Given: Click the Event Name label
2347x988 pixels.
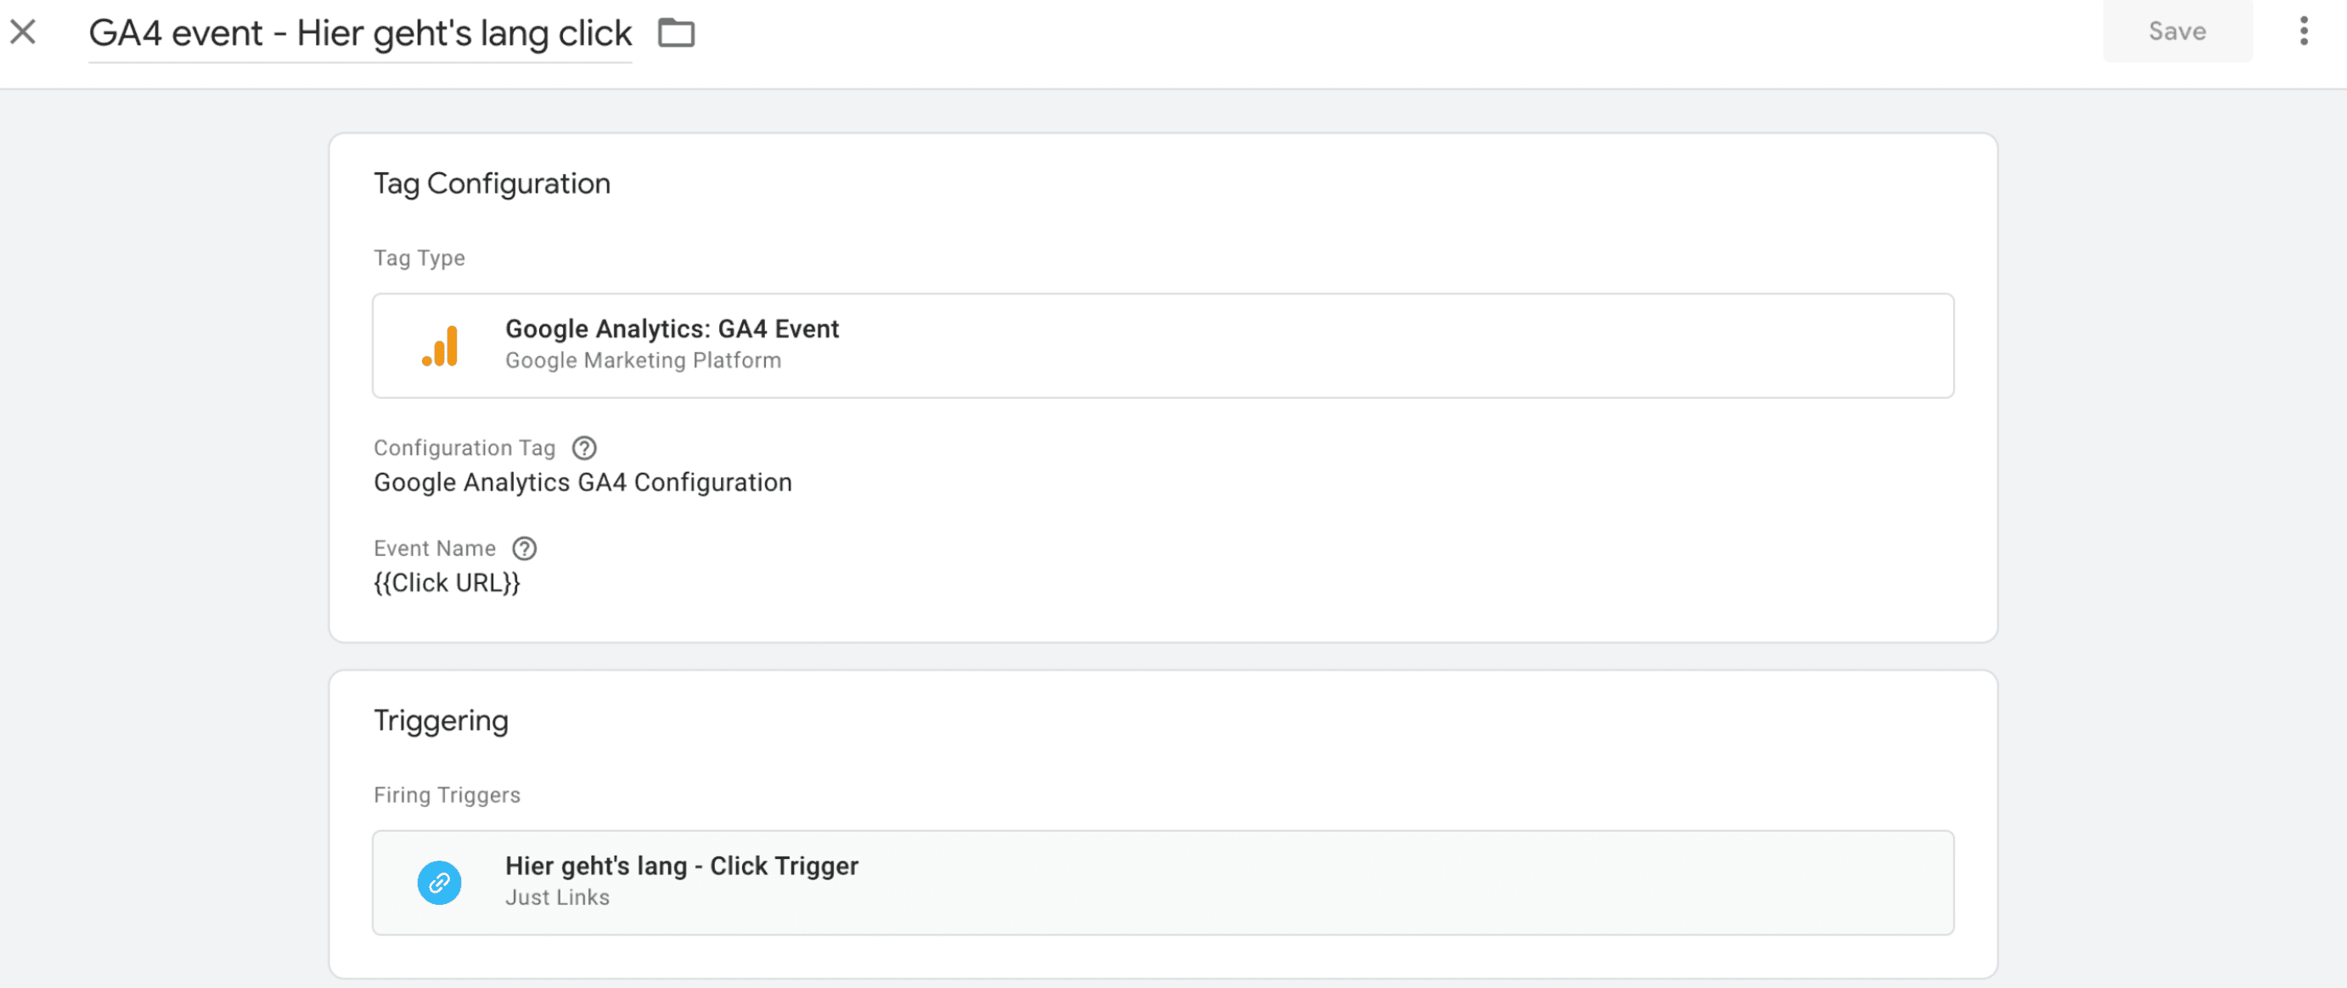Looking at the screenshot, I should tap(435, 548).
